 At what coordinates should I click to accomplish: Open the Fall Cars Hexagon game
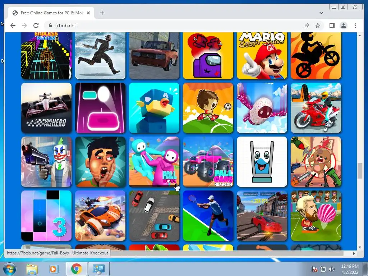coord(208,162)
